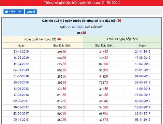Select next-day prize value 70873
The height and width of the screenshot is (124, 163).
click(x=104, y=82)
